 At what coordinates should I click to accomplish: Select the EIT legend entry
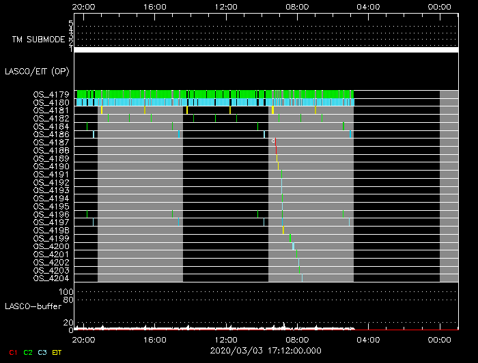57,353
